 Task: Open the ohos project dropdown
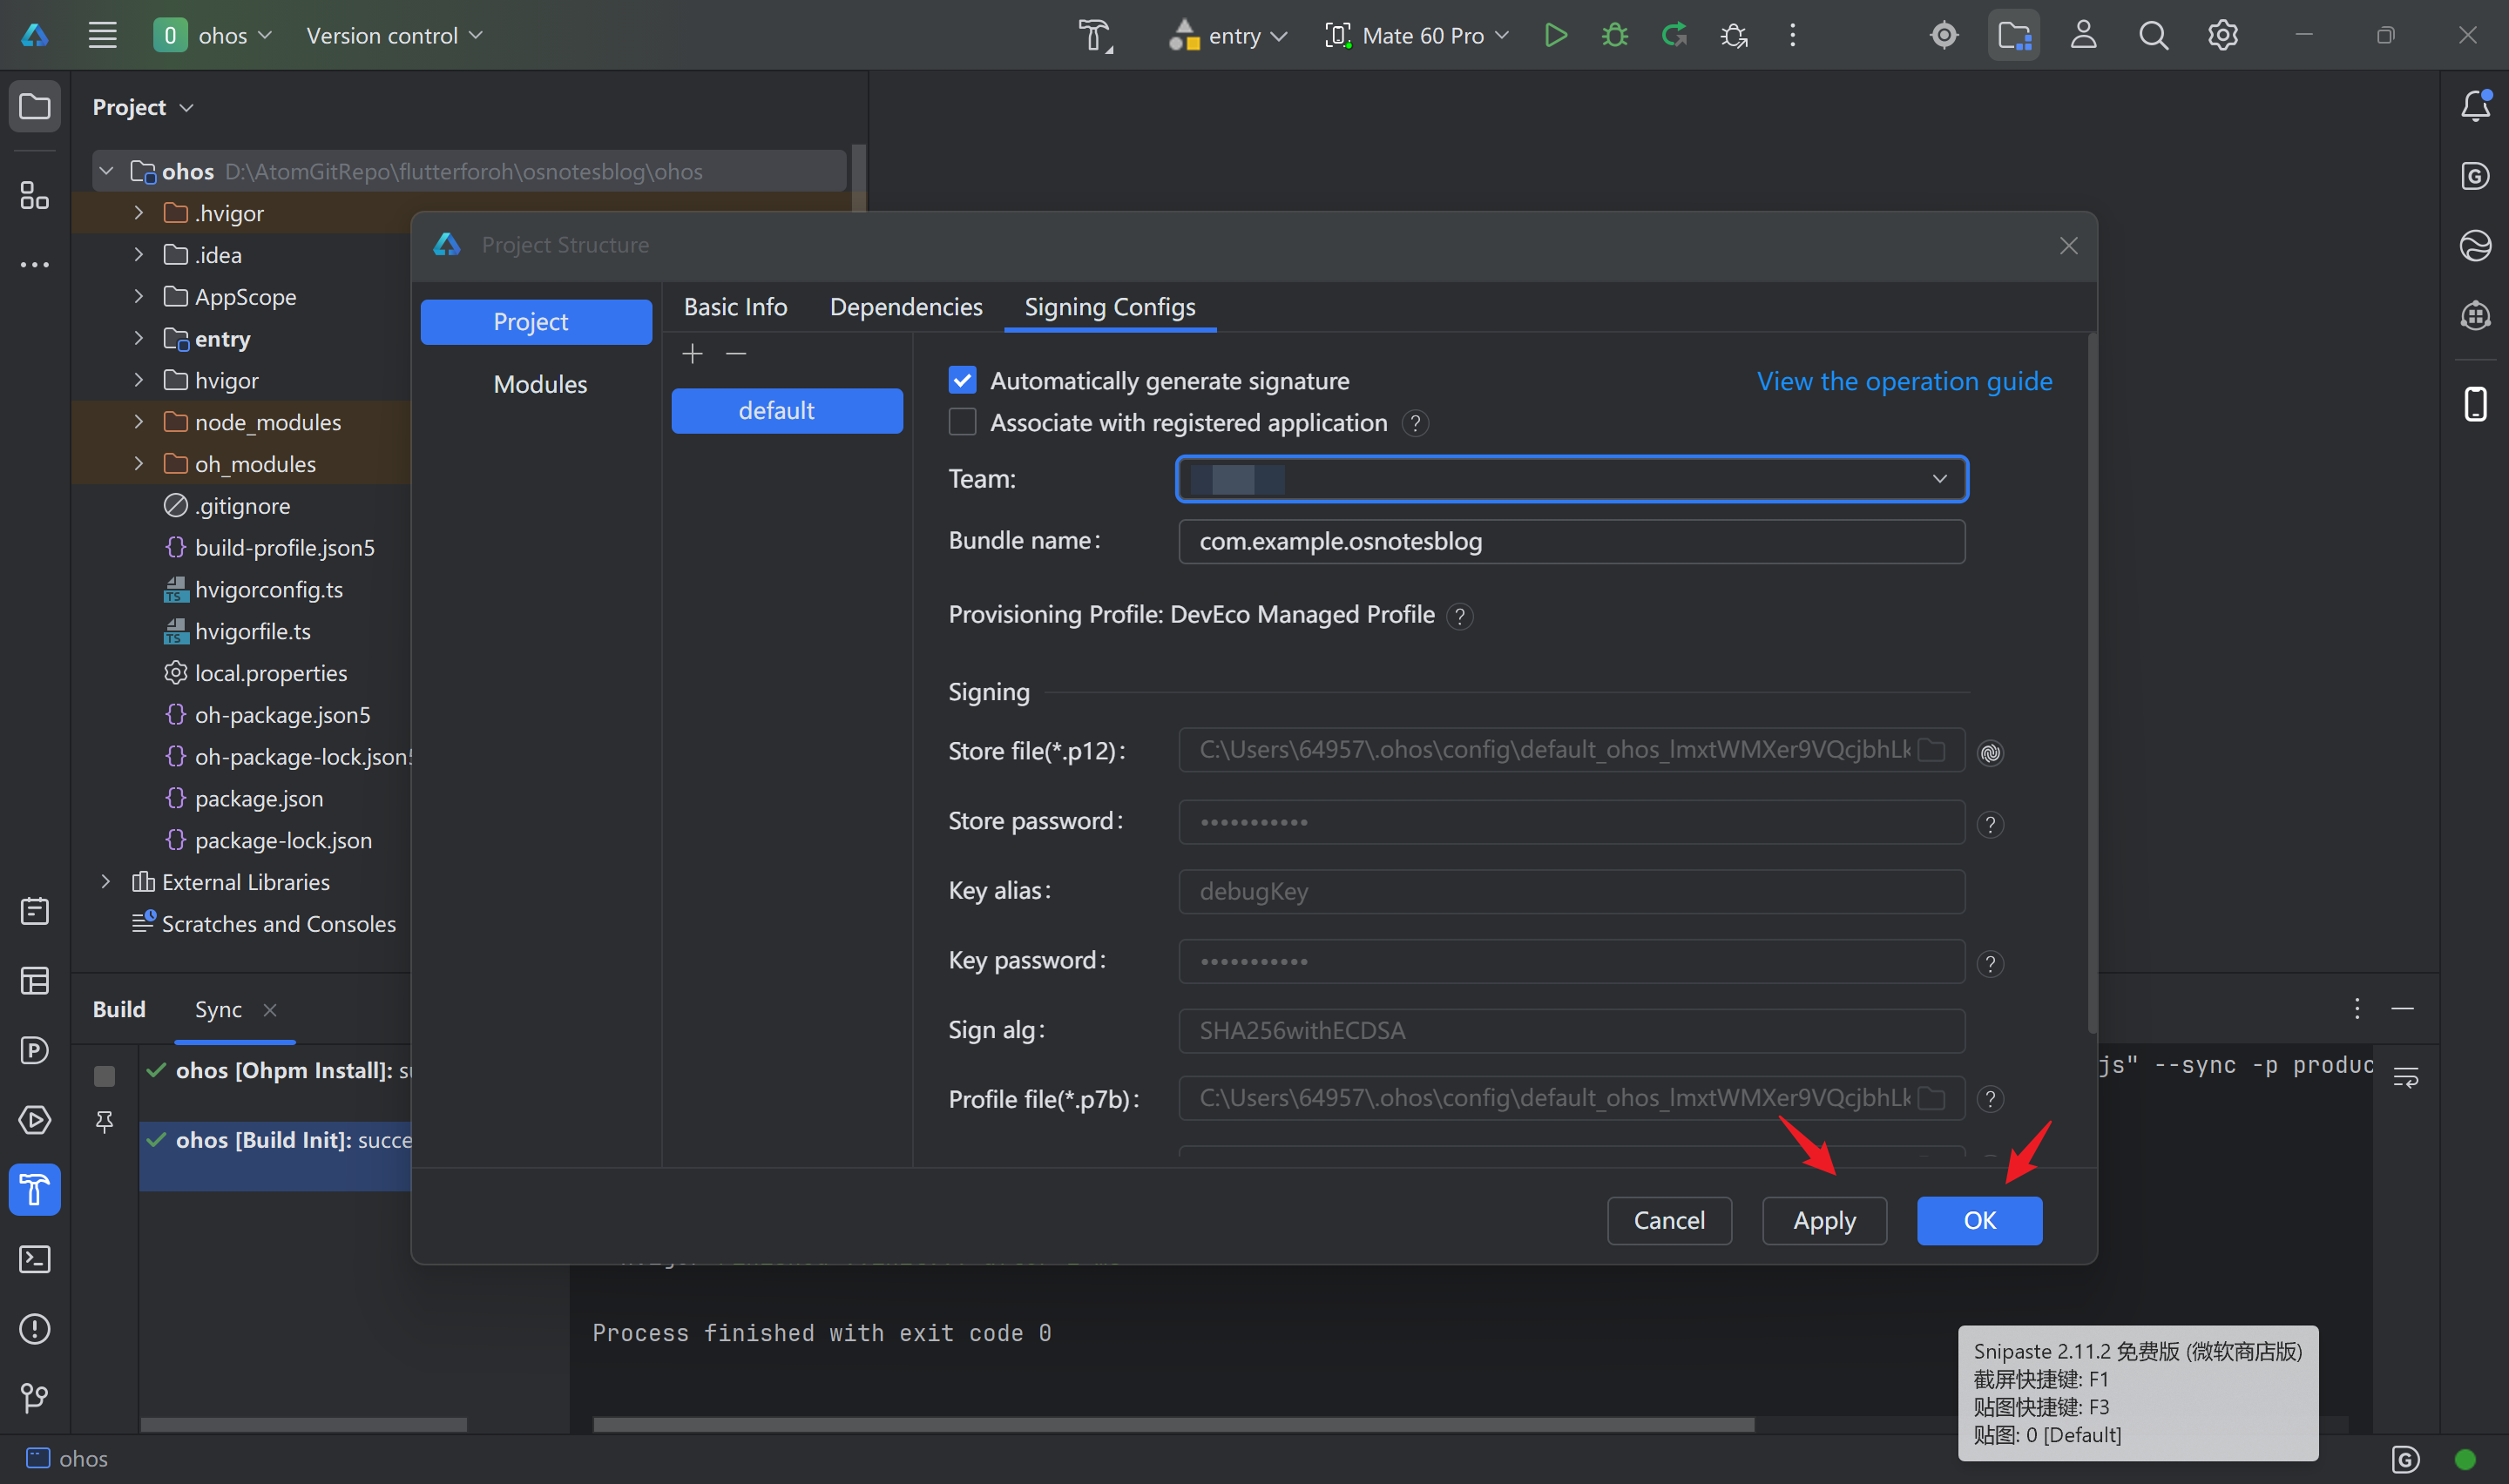coord(213,35)
